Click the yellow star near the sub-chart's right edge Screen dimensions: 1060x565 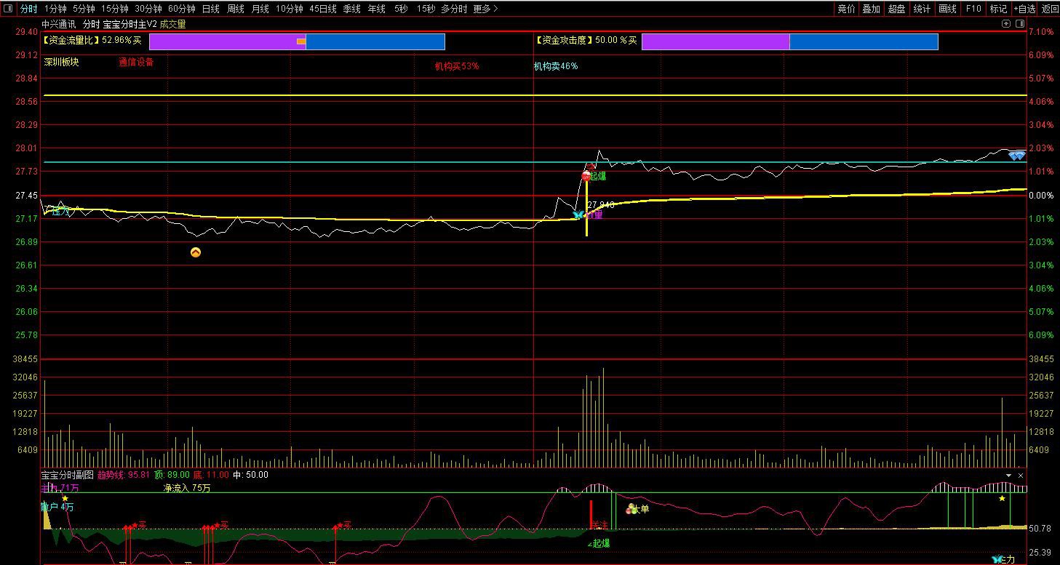point(1002,498)
